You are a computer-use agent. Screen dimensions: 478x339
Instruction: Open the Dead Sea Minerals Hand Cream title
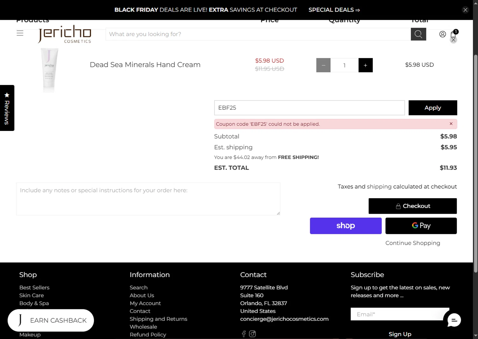tap(145, 65)
